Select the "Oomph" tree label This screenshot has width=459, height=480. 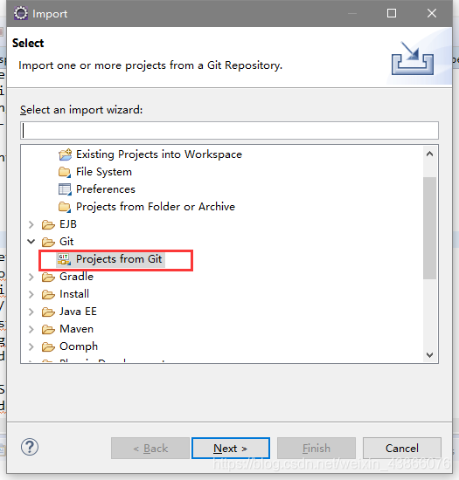click(x=79, y=346)
